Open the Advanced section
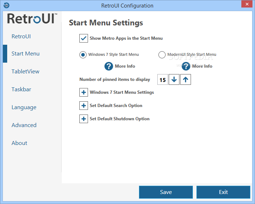The image size is (255, 204). point(24,125)
